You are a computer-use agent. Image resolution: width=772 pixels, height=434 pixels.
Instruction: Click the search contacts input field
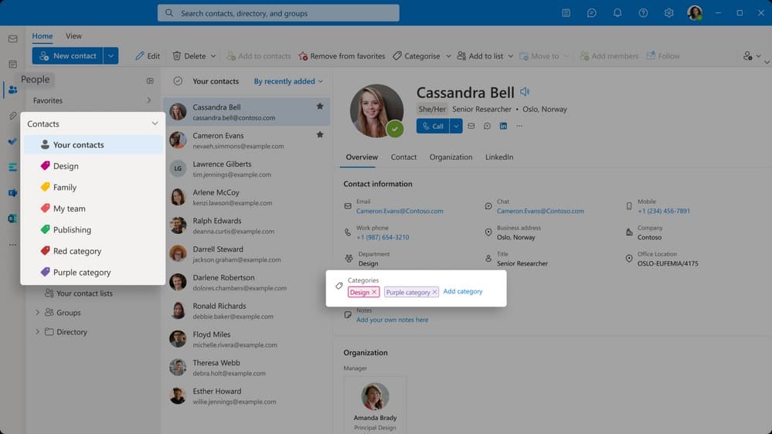(278, 13)
